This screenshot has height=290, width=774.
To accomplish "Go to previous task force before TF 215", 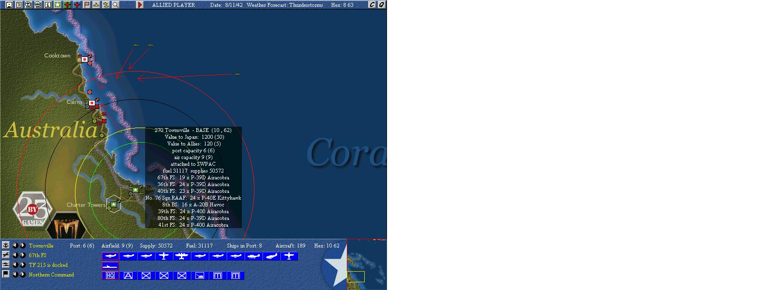I will coord(15,265).
